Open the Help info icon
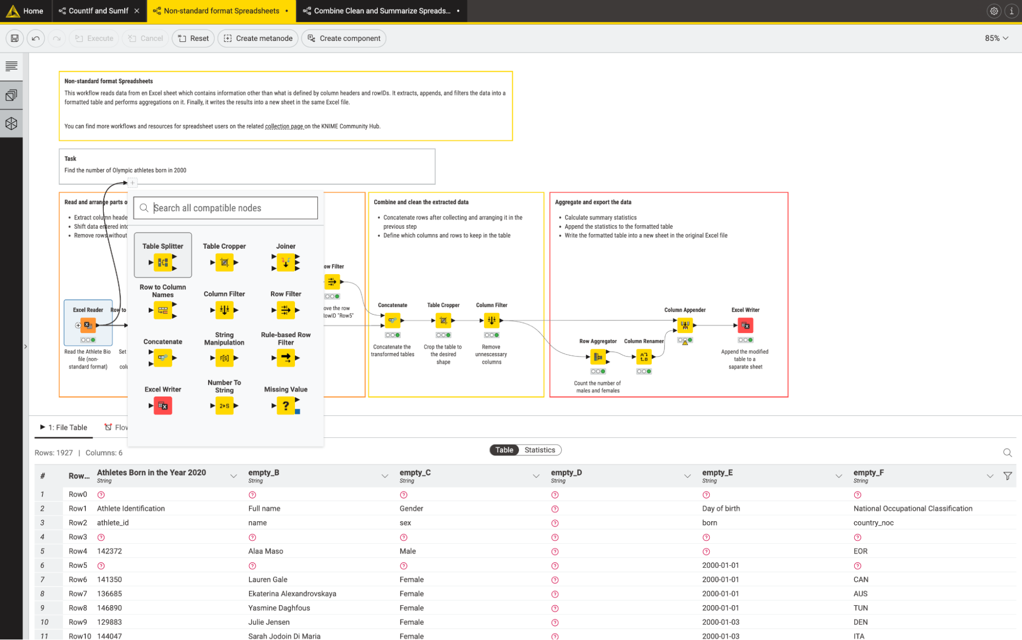The width and height of the screenshot is (1022, 640). [1011, 11]
